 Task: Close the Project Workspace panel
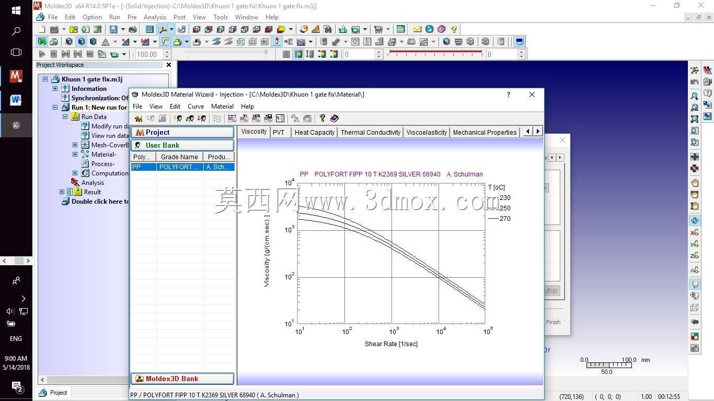click(168, 65)
